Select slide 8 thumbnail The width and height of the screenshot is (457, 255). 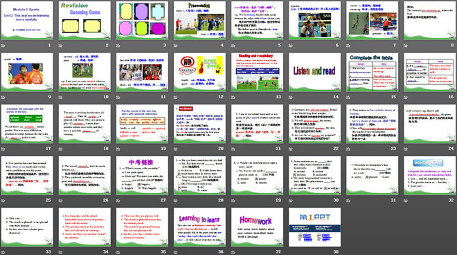click(x=429, y=20)
